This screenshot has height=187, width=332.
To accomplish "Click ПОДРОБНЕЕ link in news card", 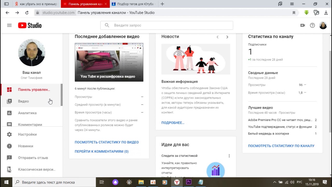I will [173, 123].
